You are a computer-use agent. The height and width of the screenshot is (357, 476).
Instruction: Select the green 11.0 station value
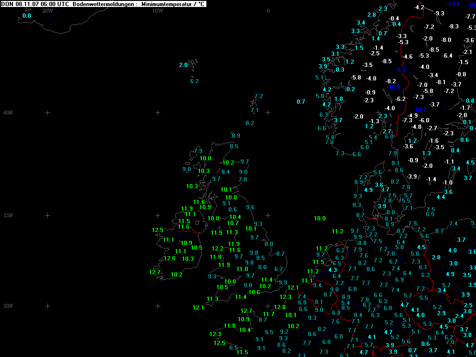click(x=242, y=269)
